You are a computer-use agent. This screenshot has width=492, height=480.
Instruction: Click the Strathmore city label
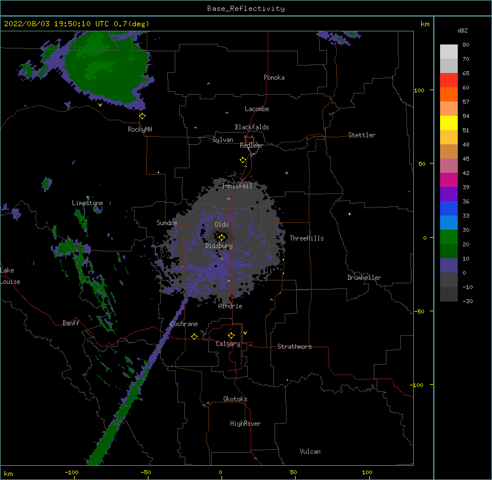(x=295, y=347)
